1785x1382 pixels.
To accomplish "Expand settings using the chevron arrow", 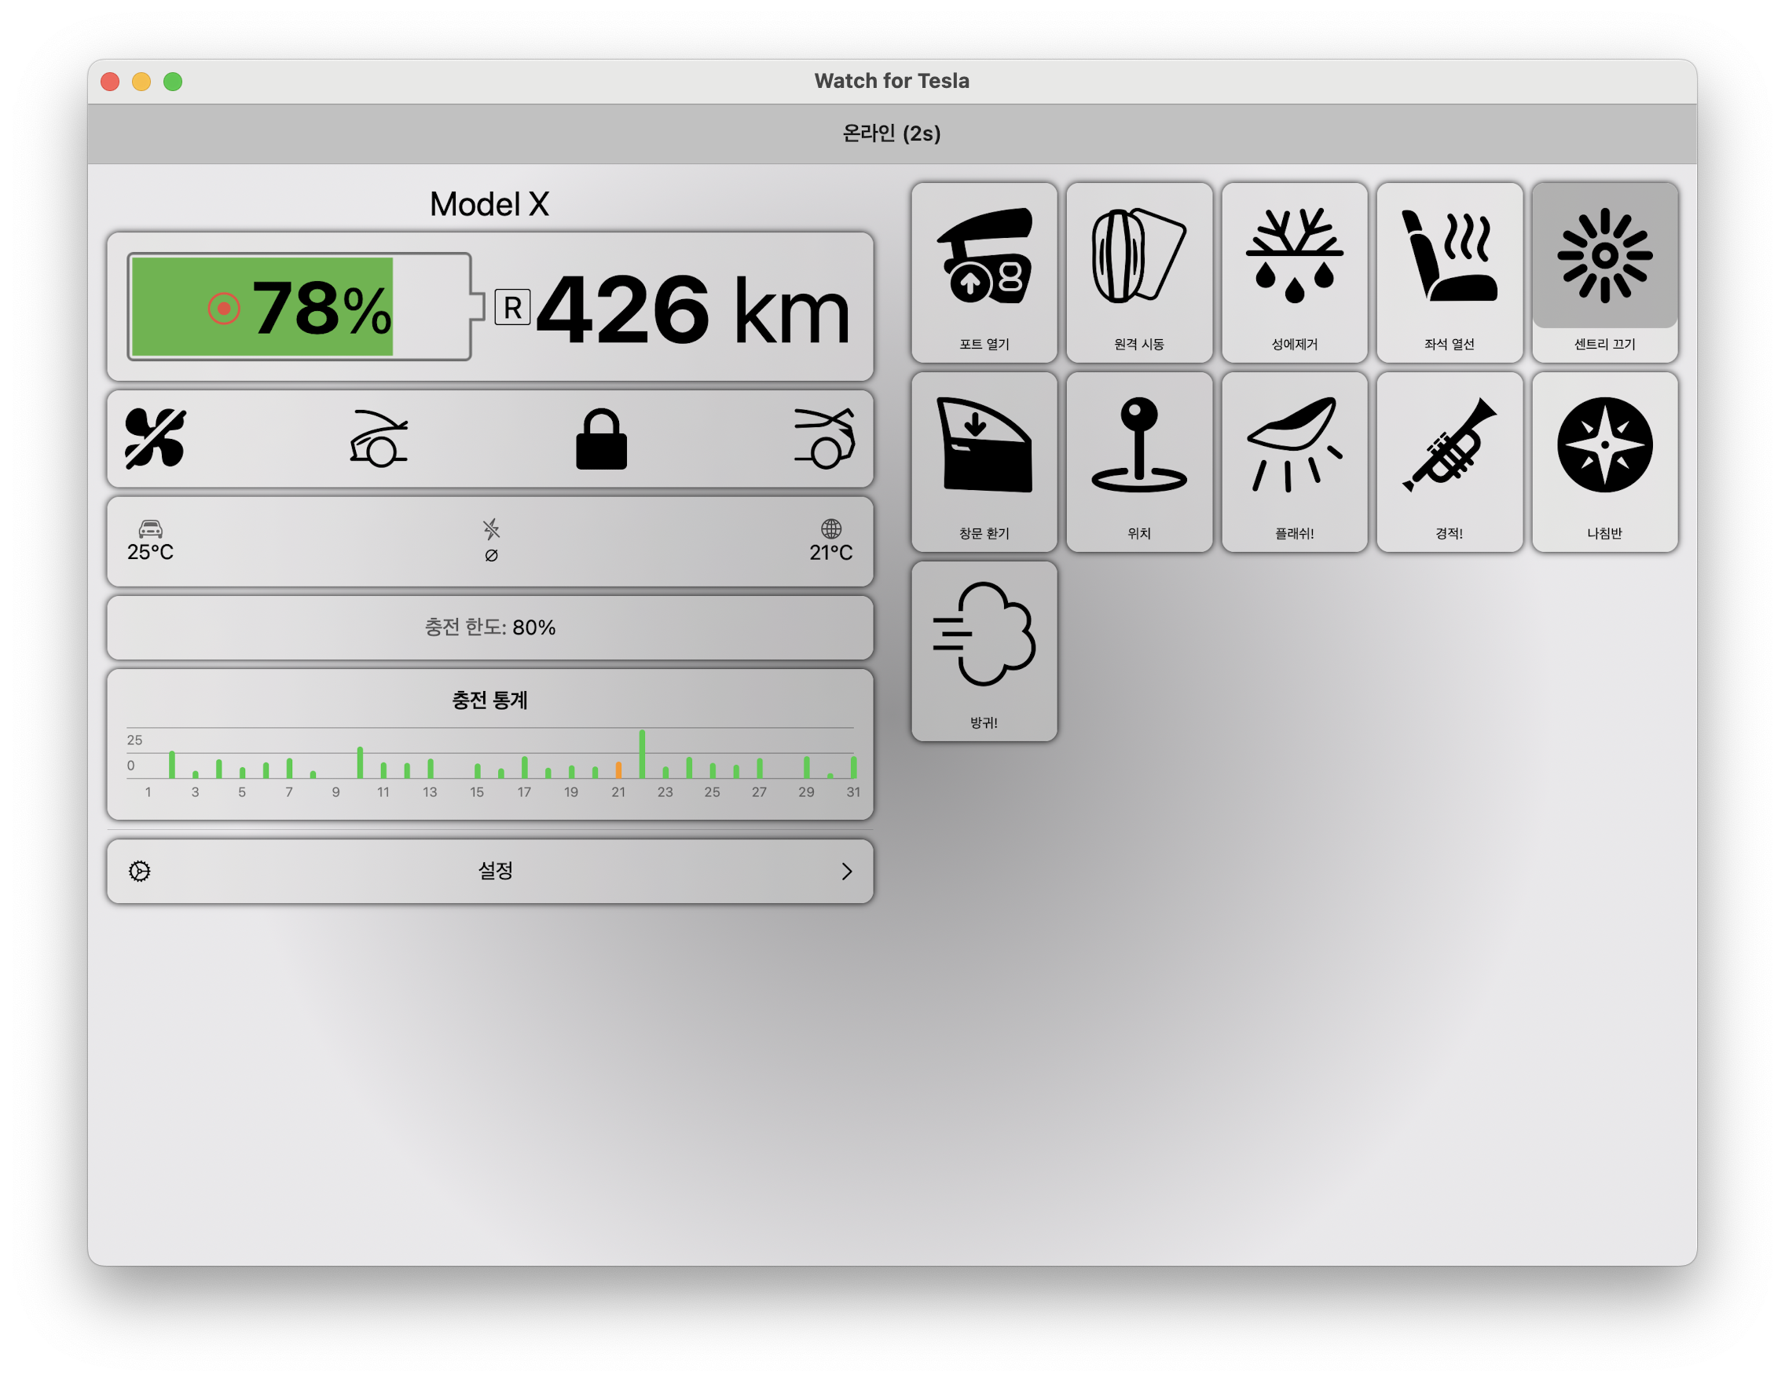I will (847, 872).
